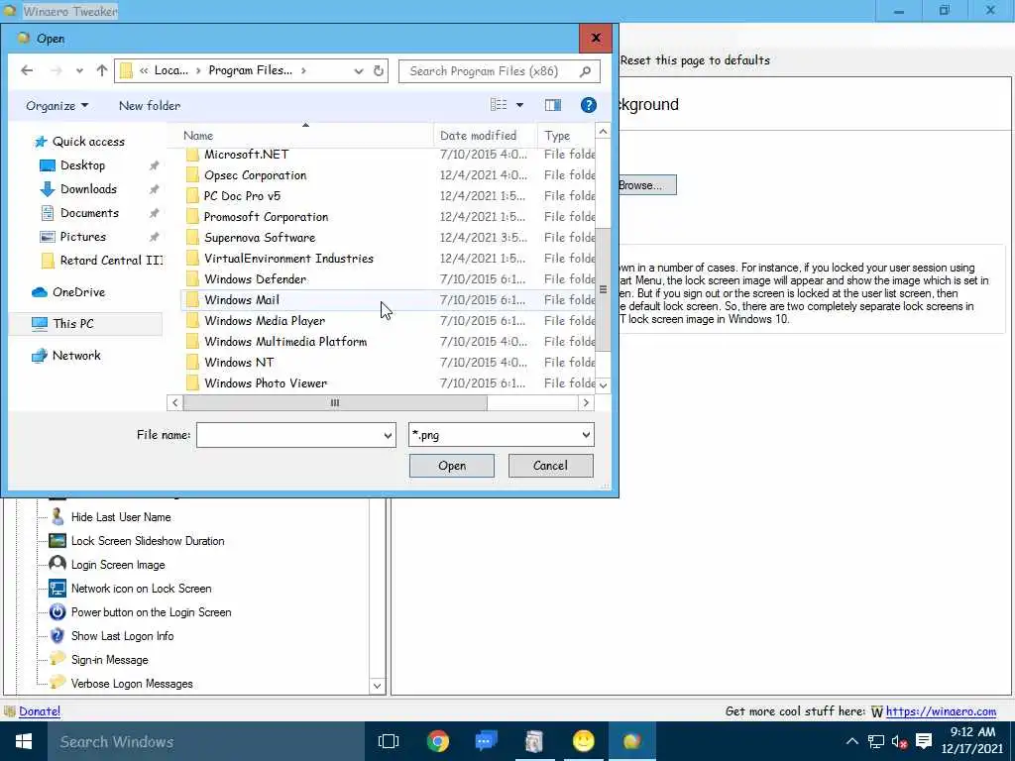
Task: Change the view layout icon
Action: [x=499, y=105]
